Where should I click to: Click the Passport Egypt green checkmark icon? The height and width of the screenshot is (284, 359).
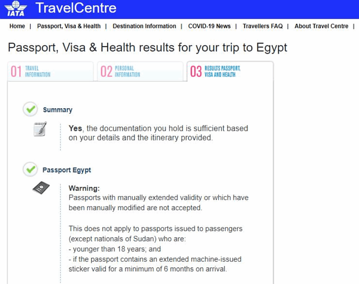pos(31,170)
